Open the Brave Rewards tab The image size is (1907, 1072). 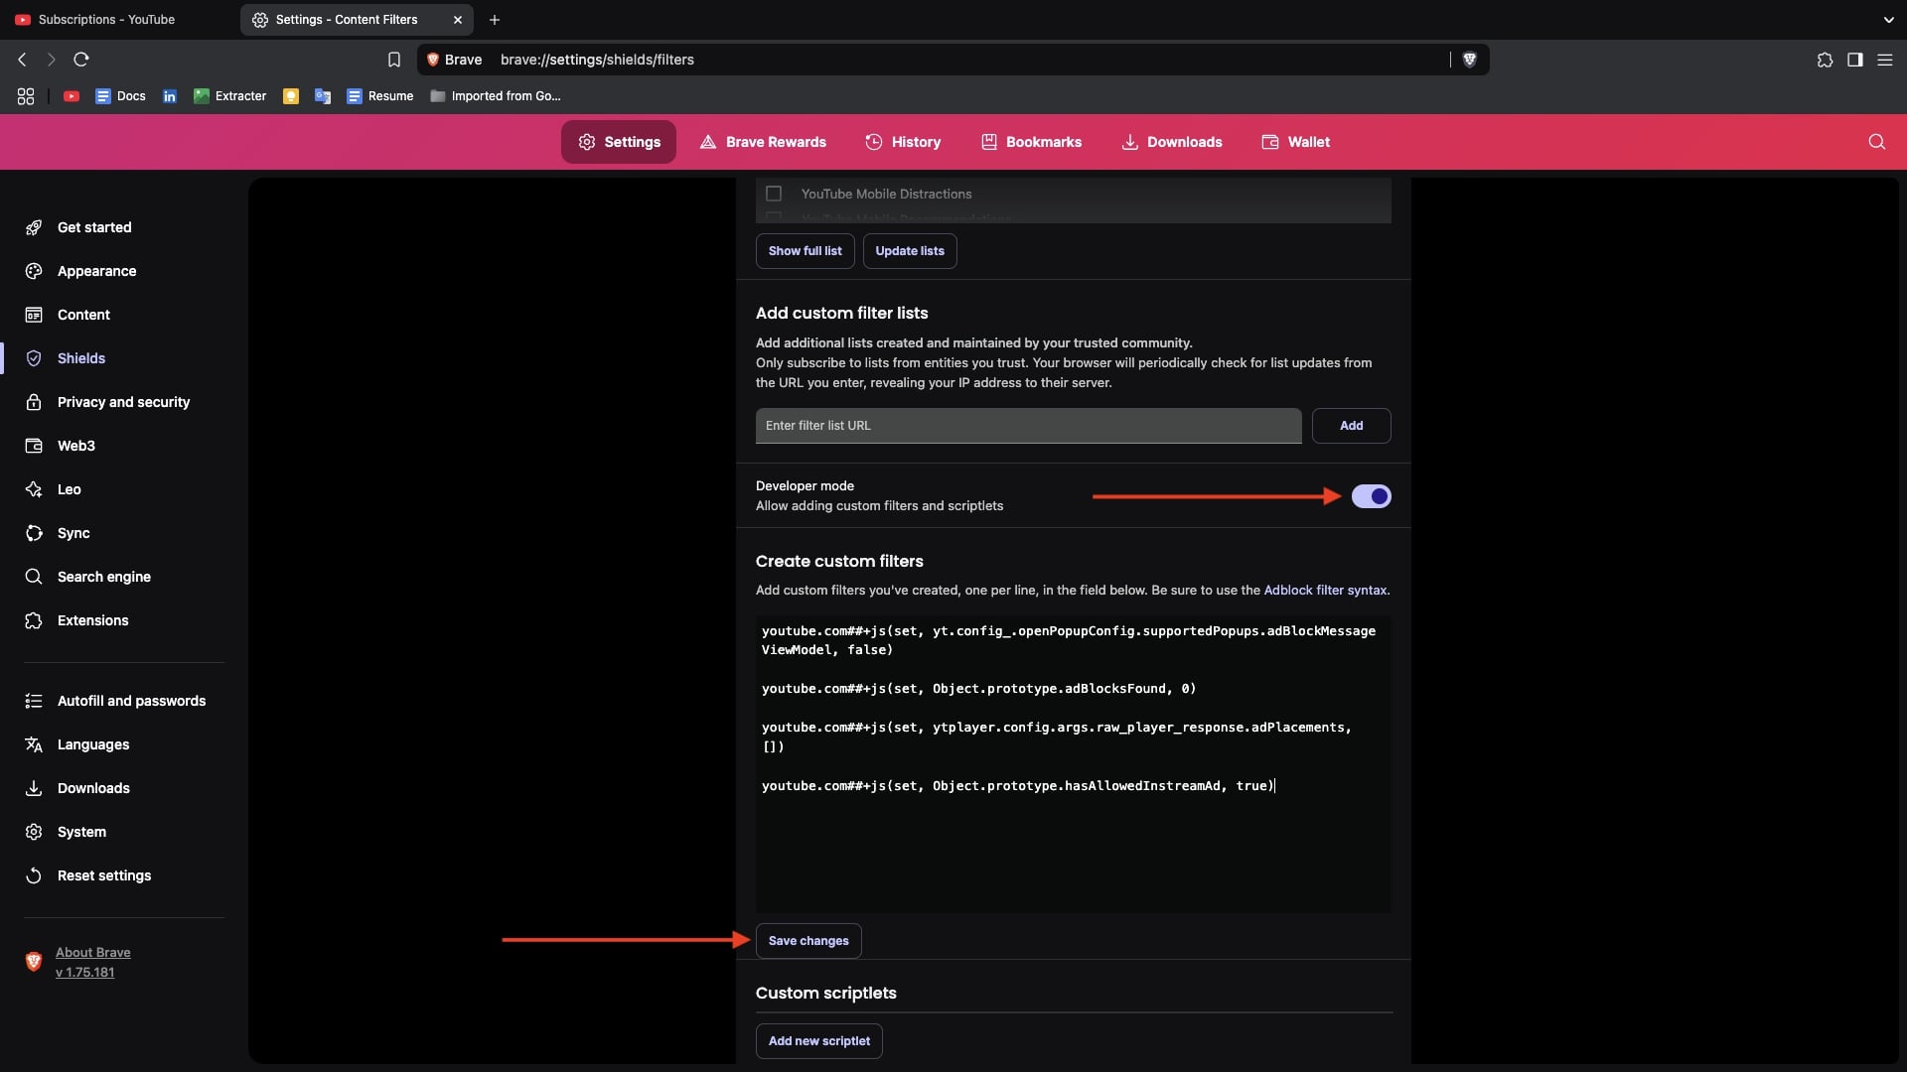tap(763, 142)
